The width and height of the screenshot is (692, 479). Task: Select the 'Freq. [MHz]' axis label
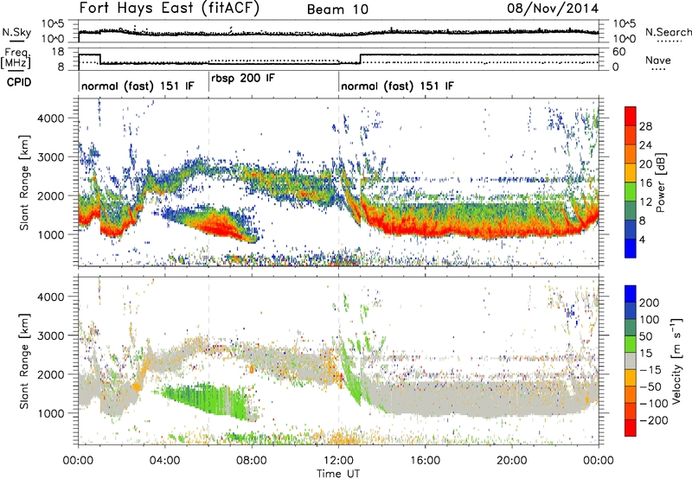coord(16,58)
